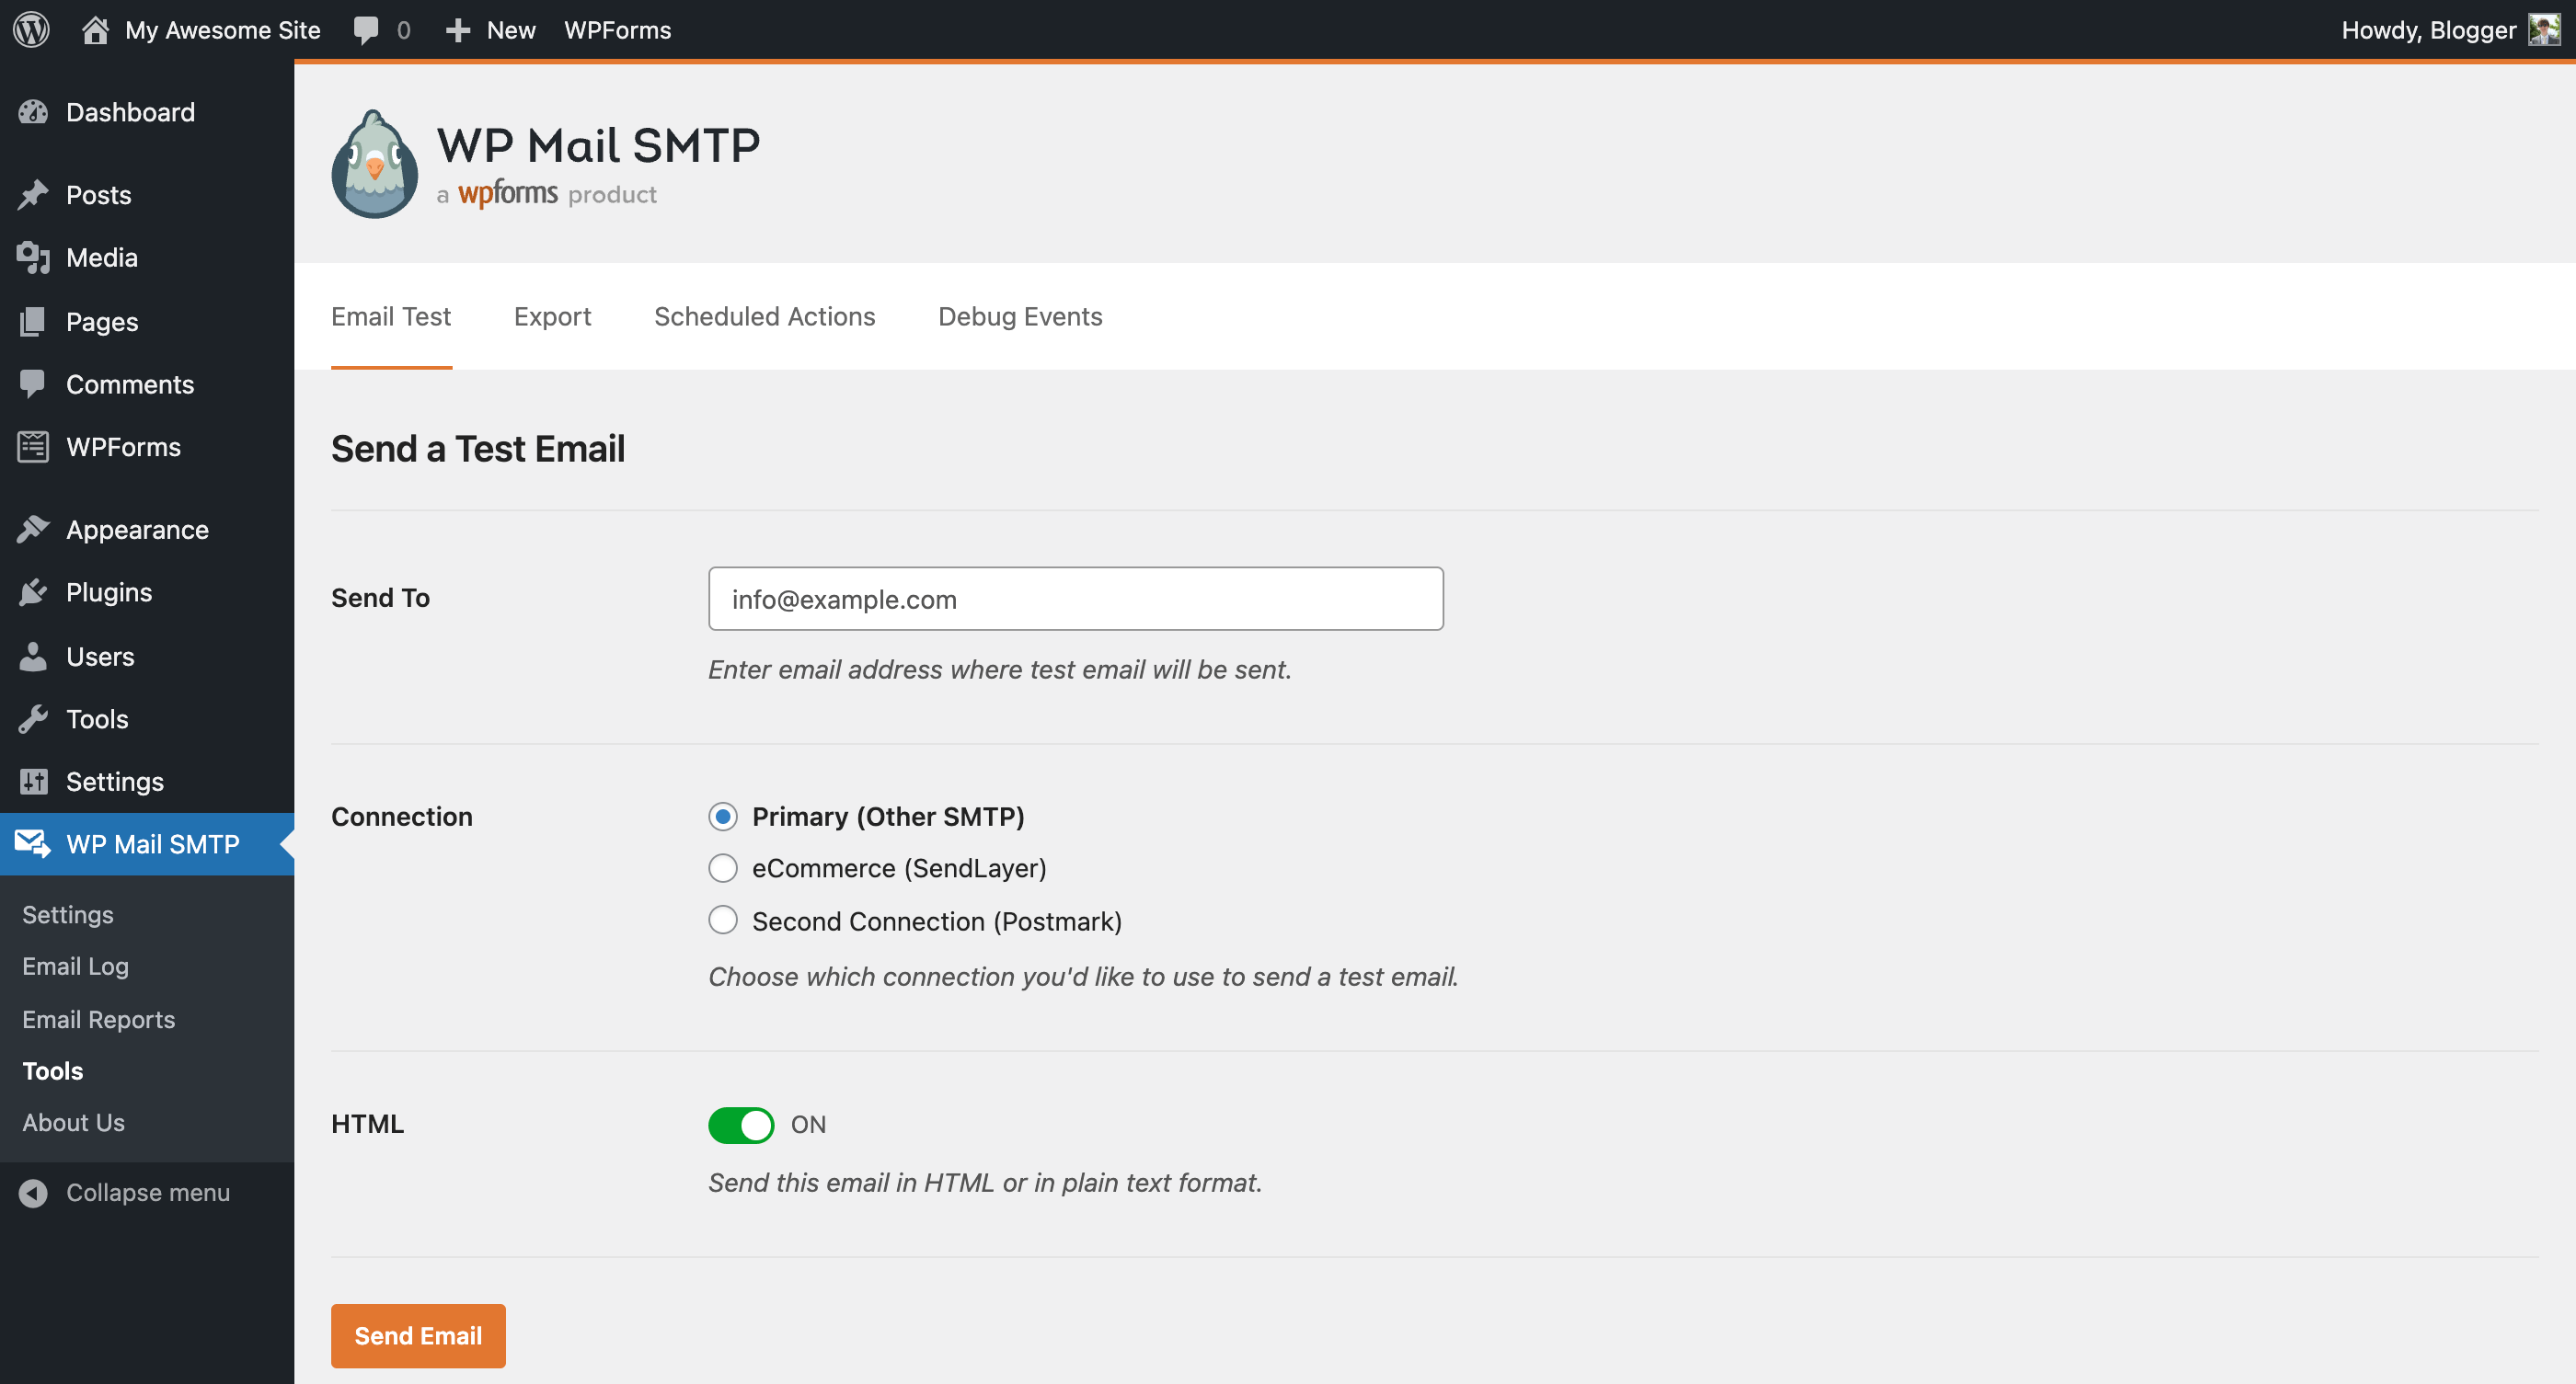2576x1384 pixels.
Task: Open the Scheduled Actions tab
Action: pyautogui.click(x=765, y=315)
